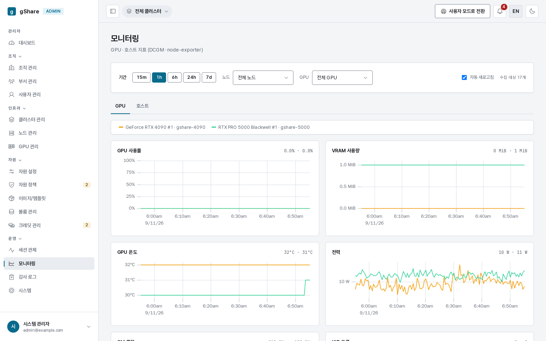Viewport: 546px width, 341px height.
Task: Click the 볼륨 관리 database icon
Action: tap(12, 212)
